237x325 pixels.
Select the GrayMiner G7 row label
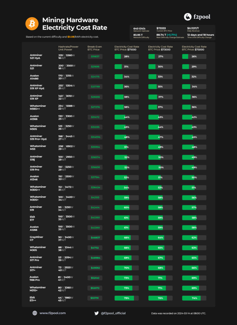tap(37, 238)
